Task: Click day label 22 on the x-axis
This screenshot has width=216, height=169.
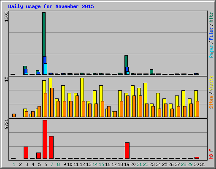Action: (x=146, y=164)
